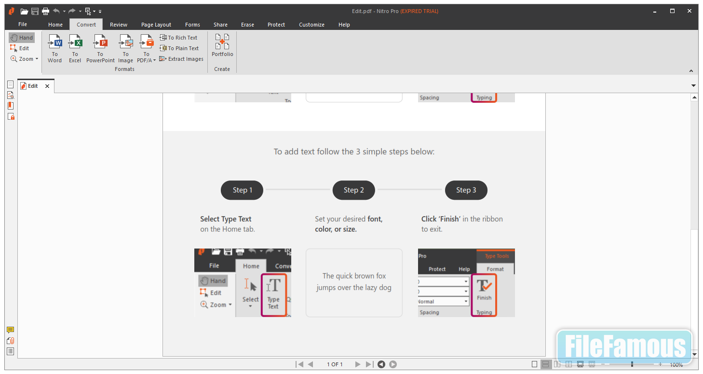
Task: Go to the last page
Action: point(369,364)
